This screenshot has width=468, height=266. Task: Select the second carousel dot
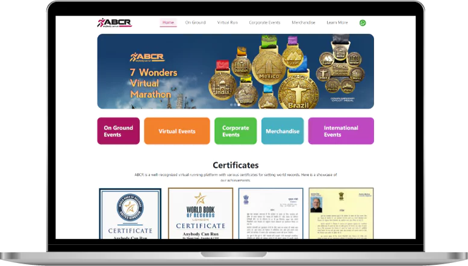click(x=235, y=104)
